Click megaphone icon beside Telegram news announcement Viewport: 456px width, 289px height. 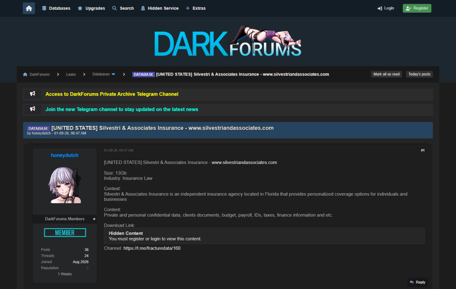(x=33, y=109)
